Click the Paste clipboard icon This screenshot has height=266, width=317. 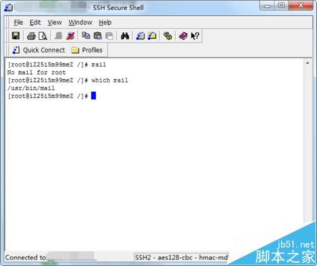98,36
